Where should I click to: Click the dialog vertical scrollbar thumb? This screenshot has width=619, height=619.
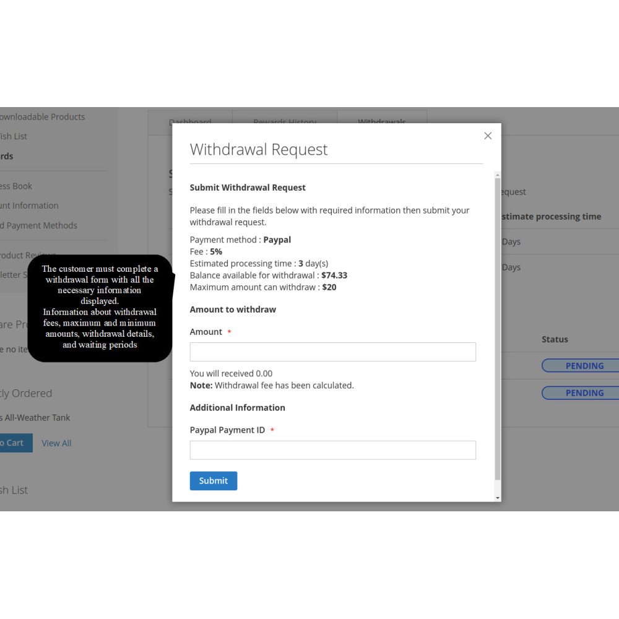[x=498, y=329]
